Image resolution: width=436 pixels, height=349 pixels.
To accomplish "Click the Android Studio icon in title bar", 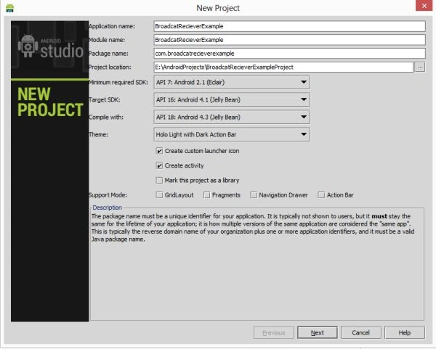I will coord(9,8).
